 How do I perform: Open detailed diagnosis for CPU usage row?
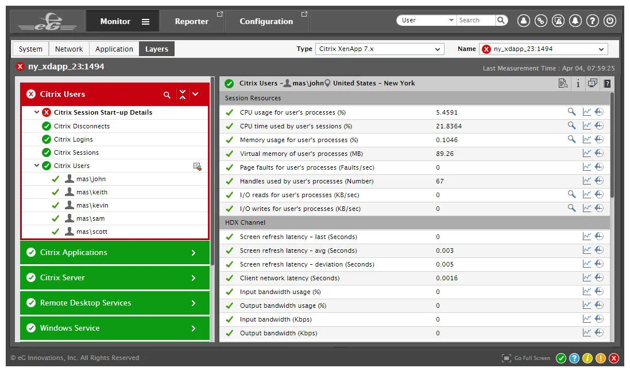click(571, 112)
